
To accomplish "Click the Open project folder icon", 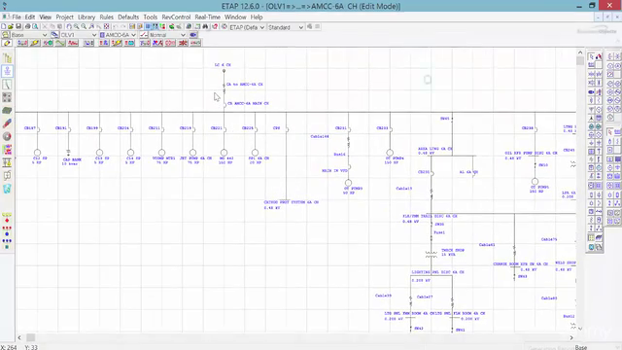I will [11, 26].
